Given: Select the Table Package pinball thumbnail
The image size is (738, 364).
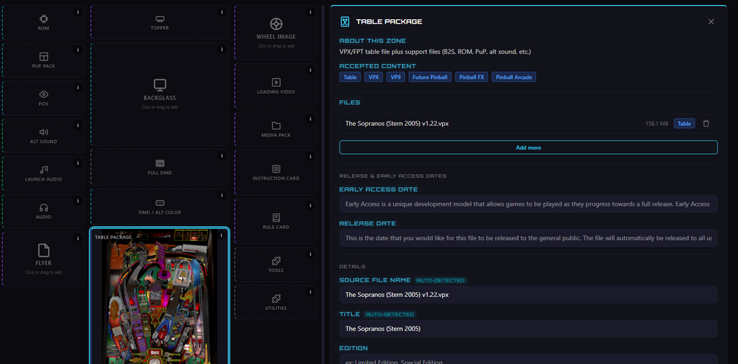Looking at the screenshot, I should 159,297.
